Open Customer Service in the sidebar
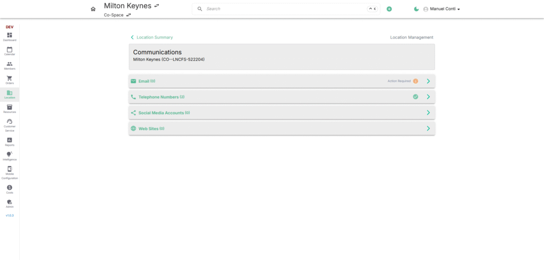The image size is (544, 260). click(10, 125)
